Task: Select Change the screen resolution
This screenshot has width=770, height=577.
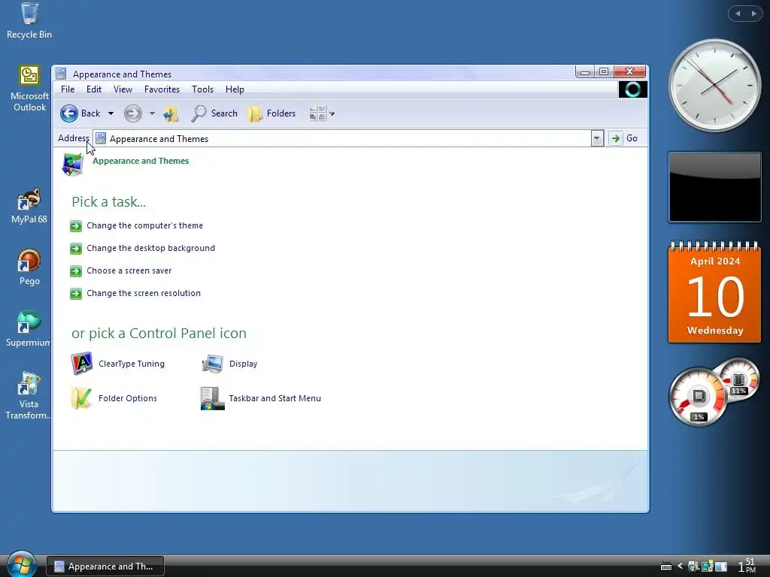Action: pyautogui.click(x=144, y=294)
